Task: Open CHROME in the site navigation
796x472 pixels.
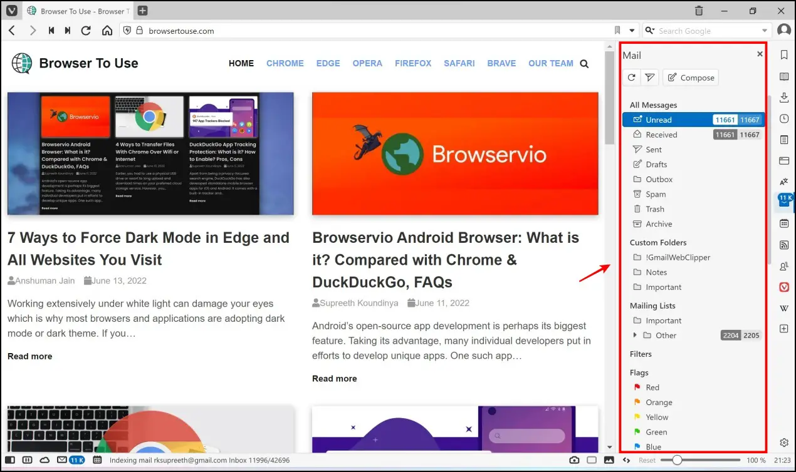Action: coord(285,63)
